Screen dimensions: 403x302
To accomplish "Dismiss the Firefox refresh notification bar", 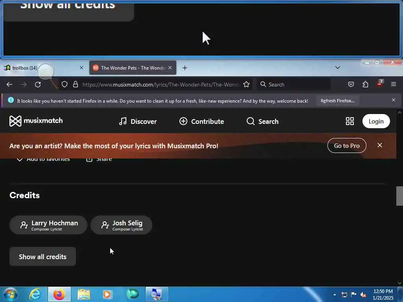I will [394, 100].
